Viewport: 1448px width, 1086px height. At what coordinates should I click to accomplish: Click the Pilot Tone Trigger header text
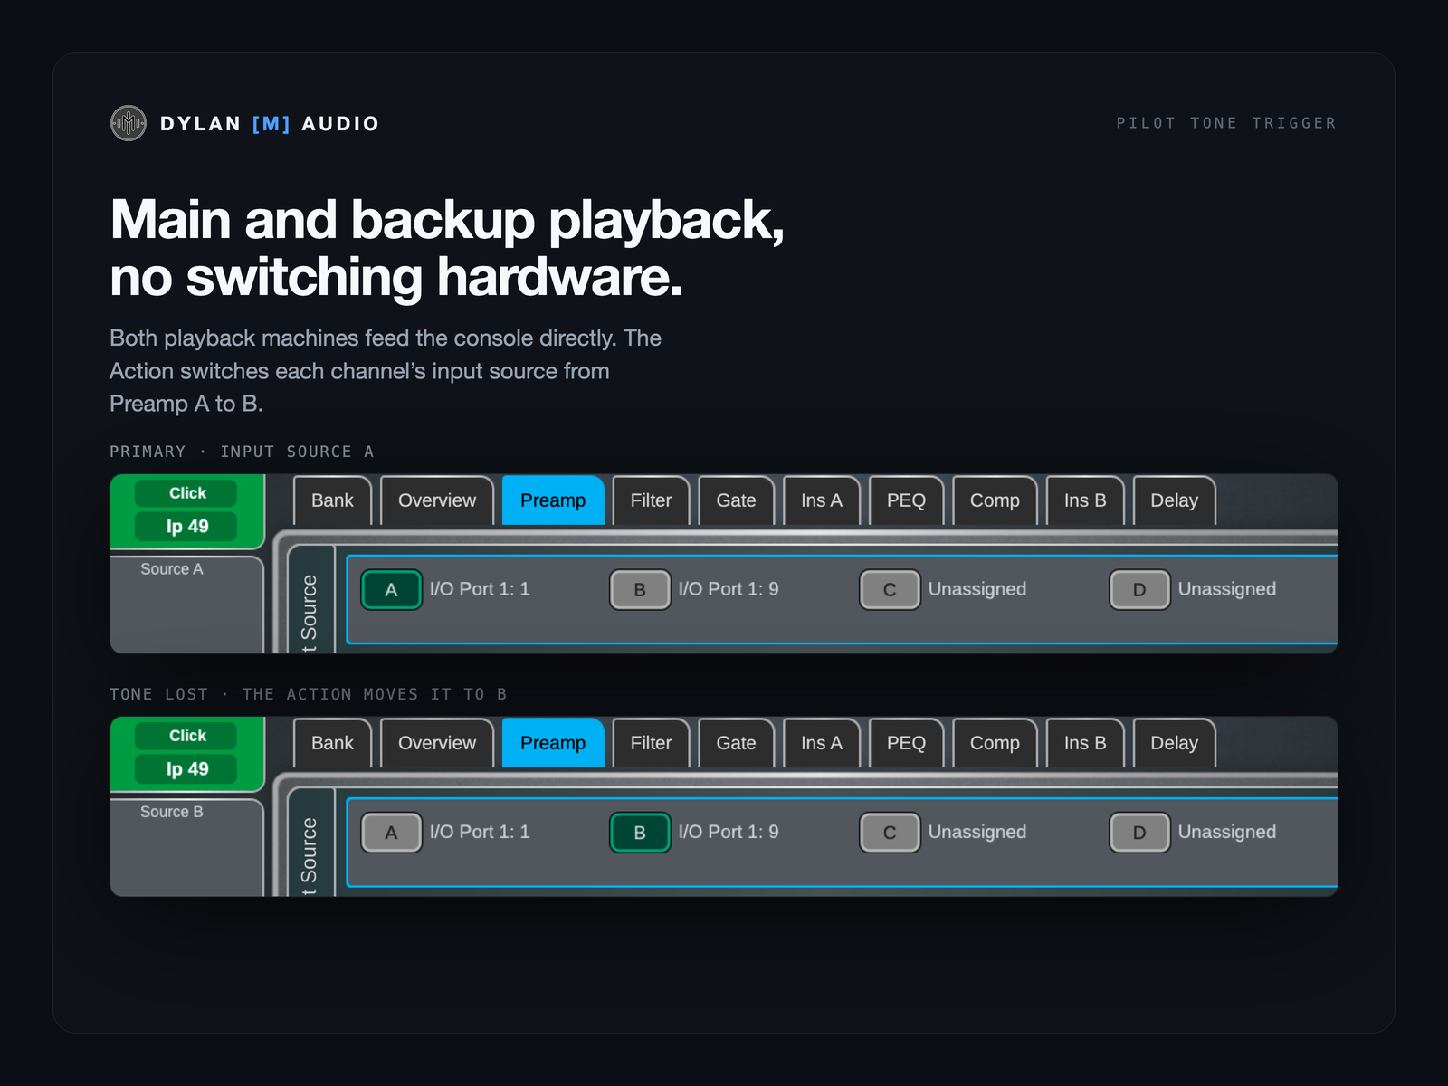1226,123
